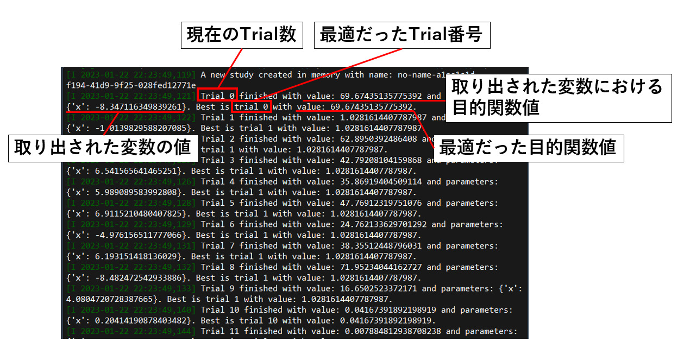Screen dimensions: 690x360
Task: Click the 現在のTrial数 annotation label
Action: pyautogui.click(x=242, y=35)
